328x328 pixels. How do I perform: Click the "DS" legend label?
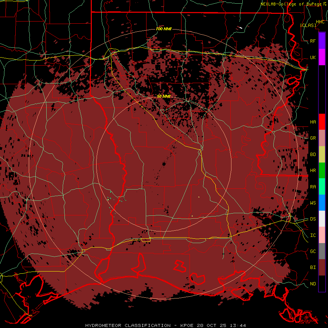coord(313,219)
